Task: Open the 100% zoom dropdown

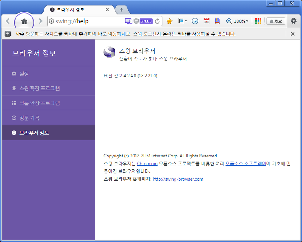Action: pyautogui.click(x=238, y=21)
